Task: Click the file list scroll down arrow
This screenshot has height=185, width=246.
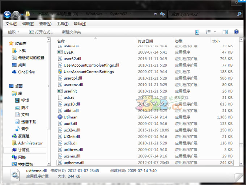Action: [241, 164]
